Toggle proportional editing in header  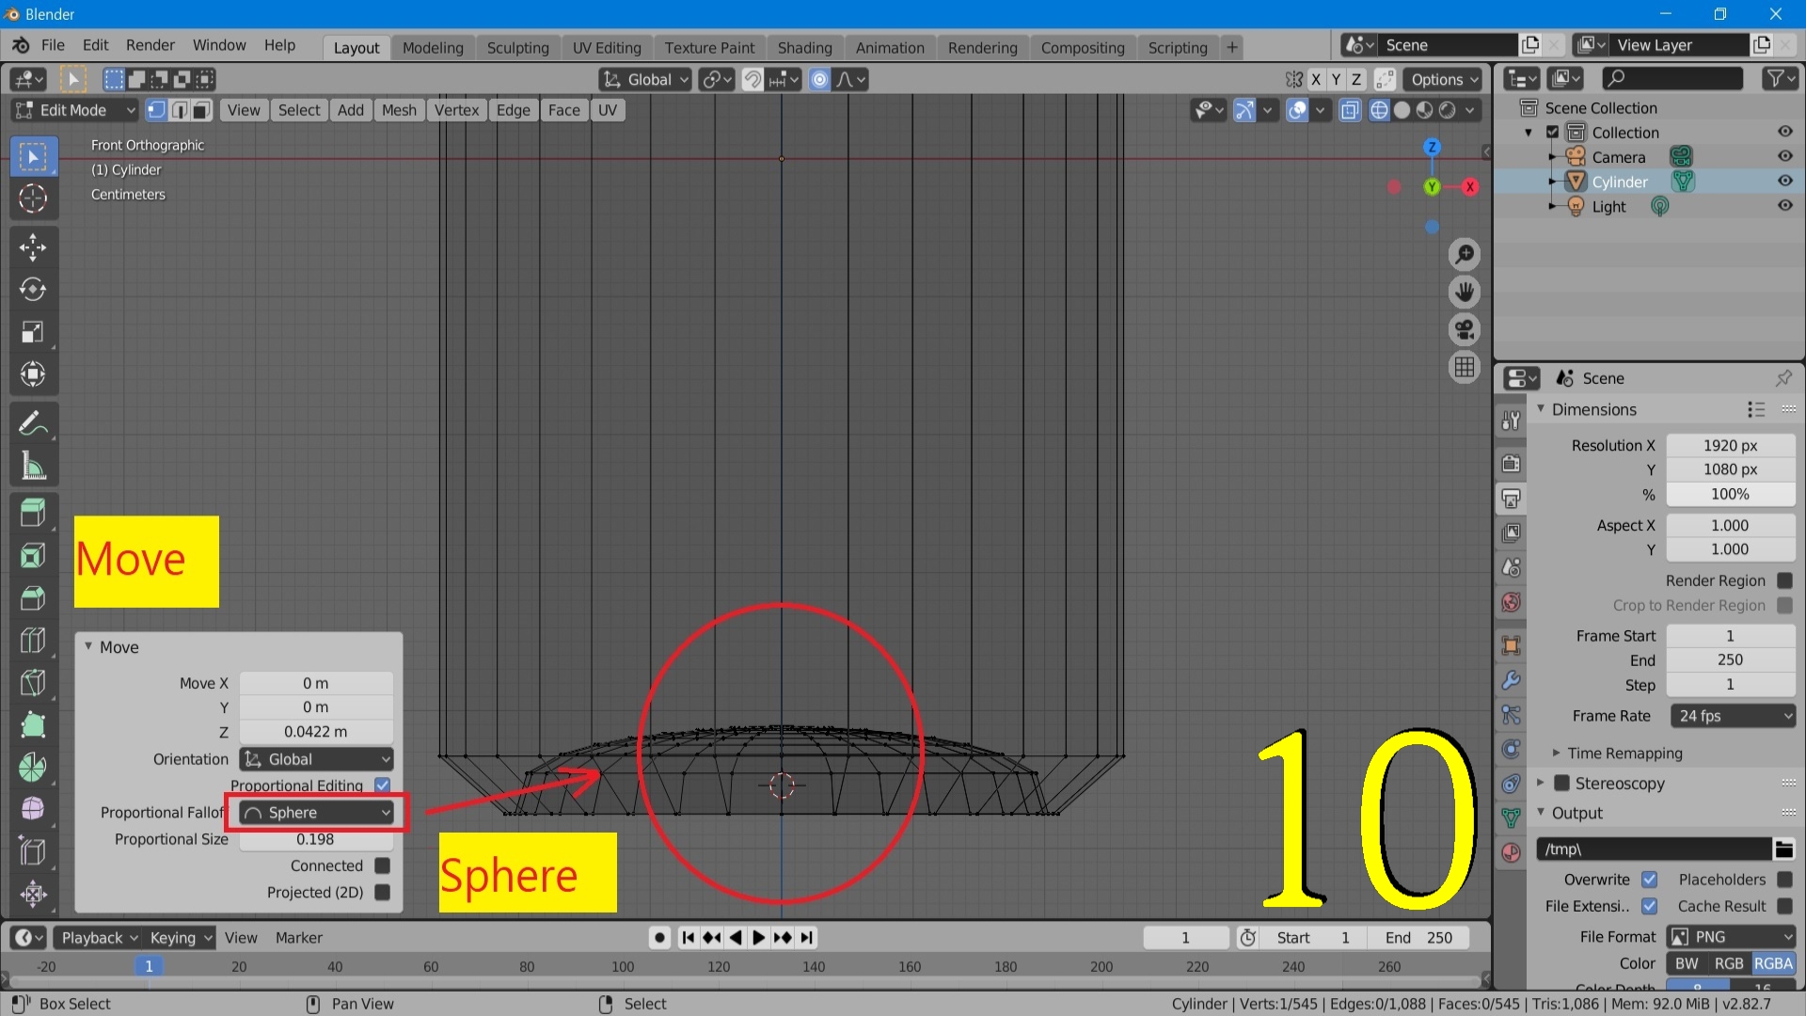click(x=819, y=80)
